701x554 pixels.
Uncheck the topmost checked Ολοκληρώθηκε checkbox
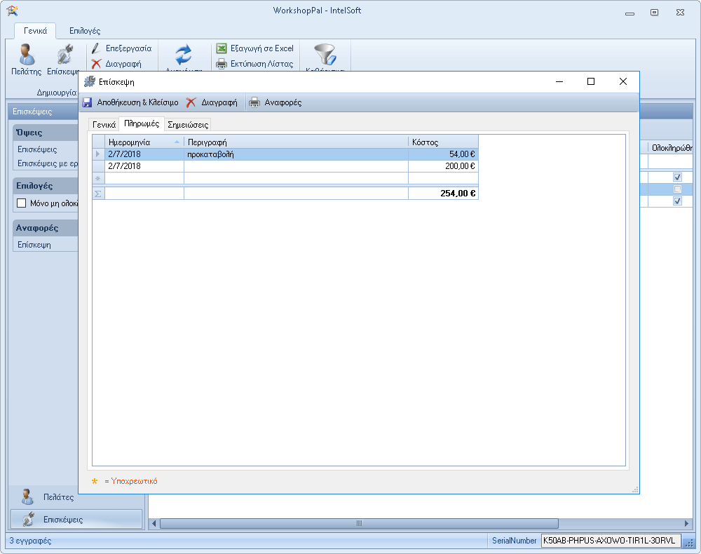click(x=677, y=177)
